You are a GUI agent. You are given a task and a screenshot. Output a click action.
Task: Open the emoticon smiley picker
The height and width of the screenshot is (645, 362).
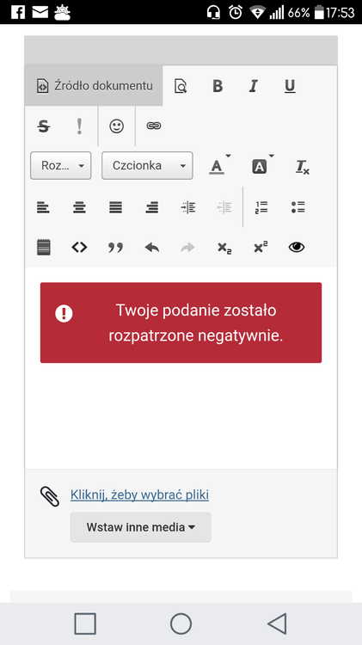point(116,126)
